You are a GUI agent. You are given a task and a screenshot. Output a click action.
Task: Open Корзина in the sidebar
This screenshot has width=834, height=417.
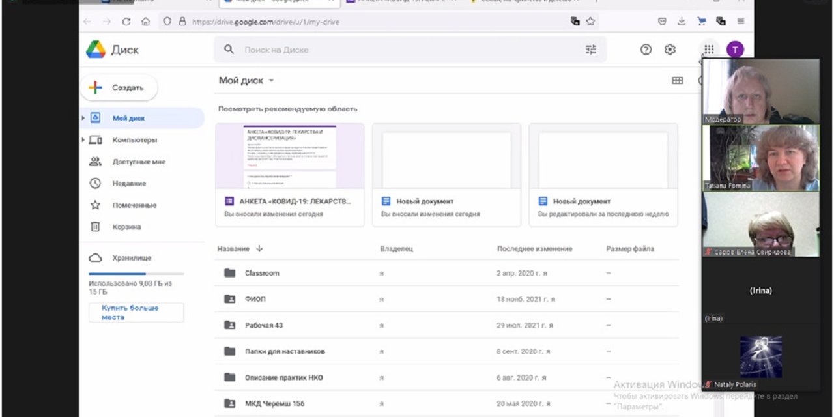pyautogui.click(x=126, y=227)
